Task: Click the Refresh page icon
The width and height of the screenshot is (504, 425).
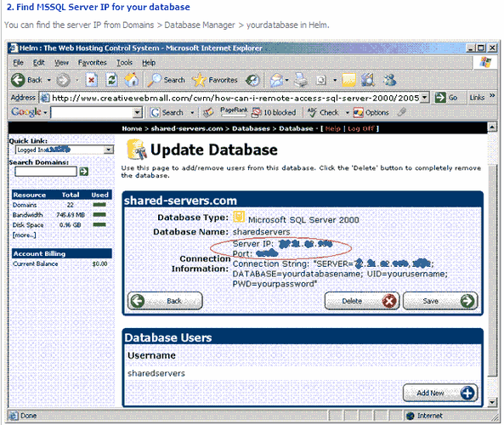Action: [x=111, y=80]
